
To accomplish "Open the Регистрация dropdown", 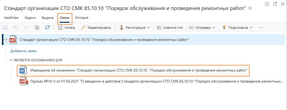I will 134,28.
